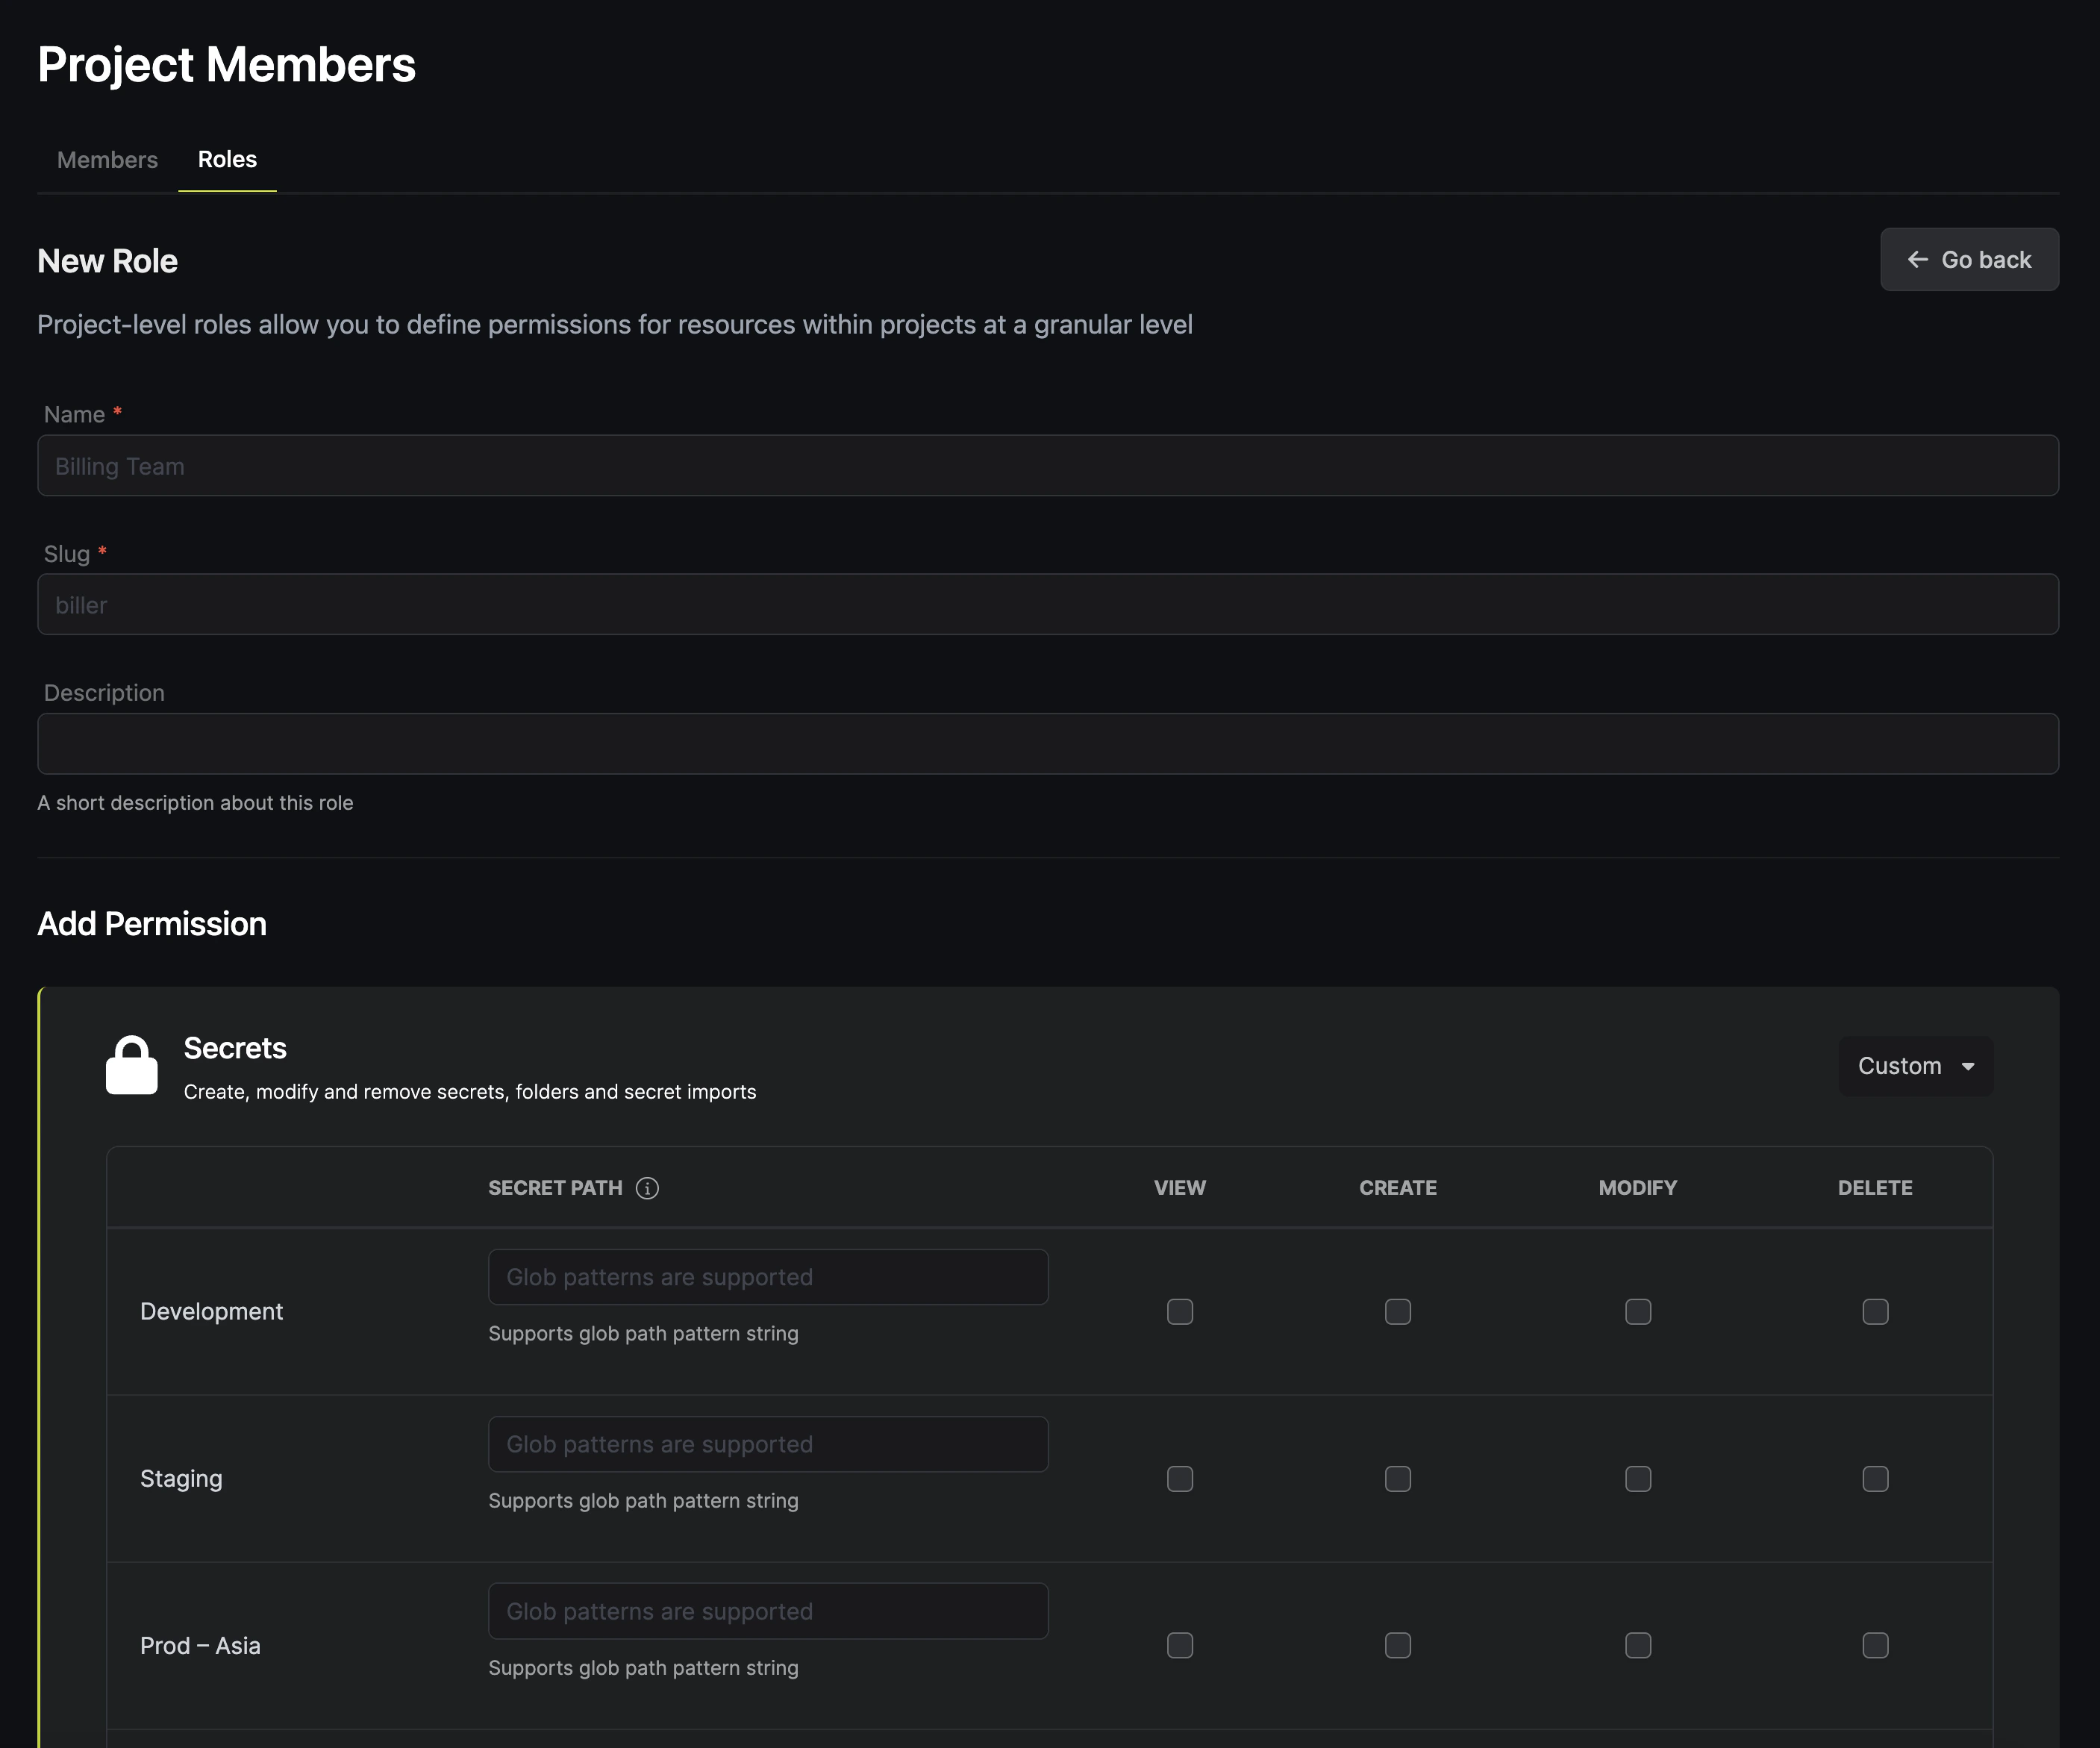The width and height of the screenshot is (2100, 1748).
Task: Click the Go back button
Action: [x=1969, y=260]
